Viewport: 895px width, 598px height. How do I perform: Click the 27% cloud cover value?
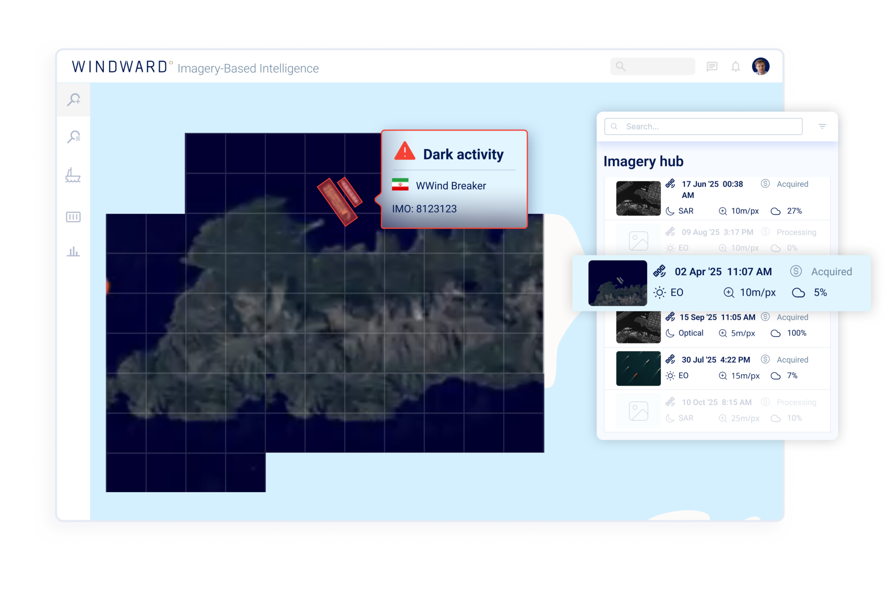794,211
